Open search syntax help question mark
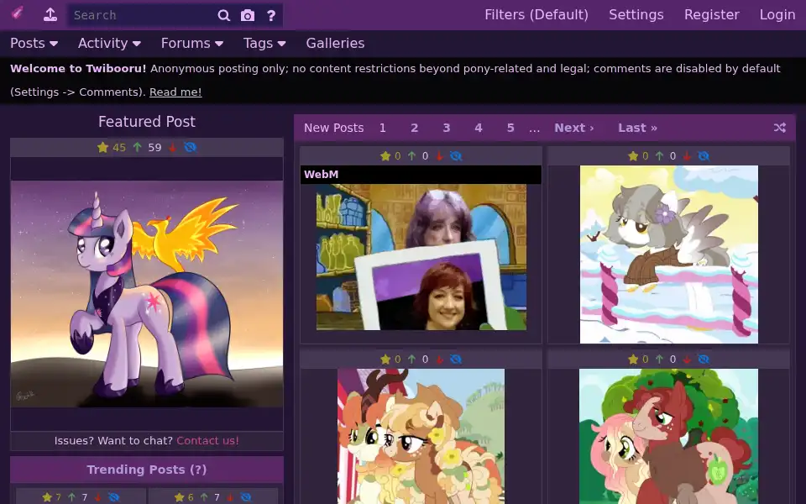Screen dimensions: 806x504 (271, 15)
